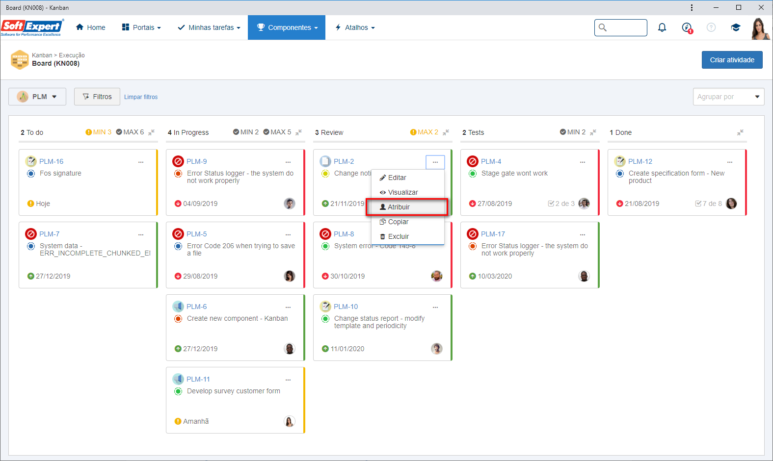Open the notifications bell icon

(x=662, y=27)
